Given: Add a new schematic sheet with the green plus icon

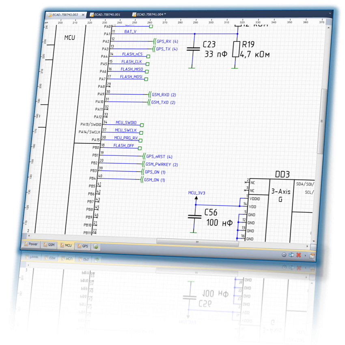Looking at the screenshot, I should click(x=96, y=247).
